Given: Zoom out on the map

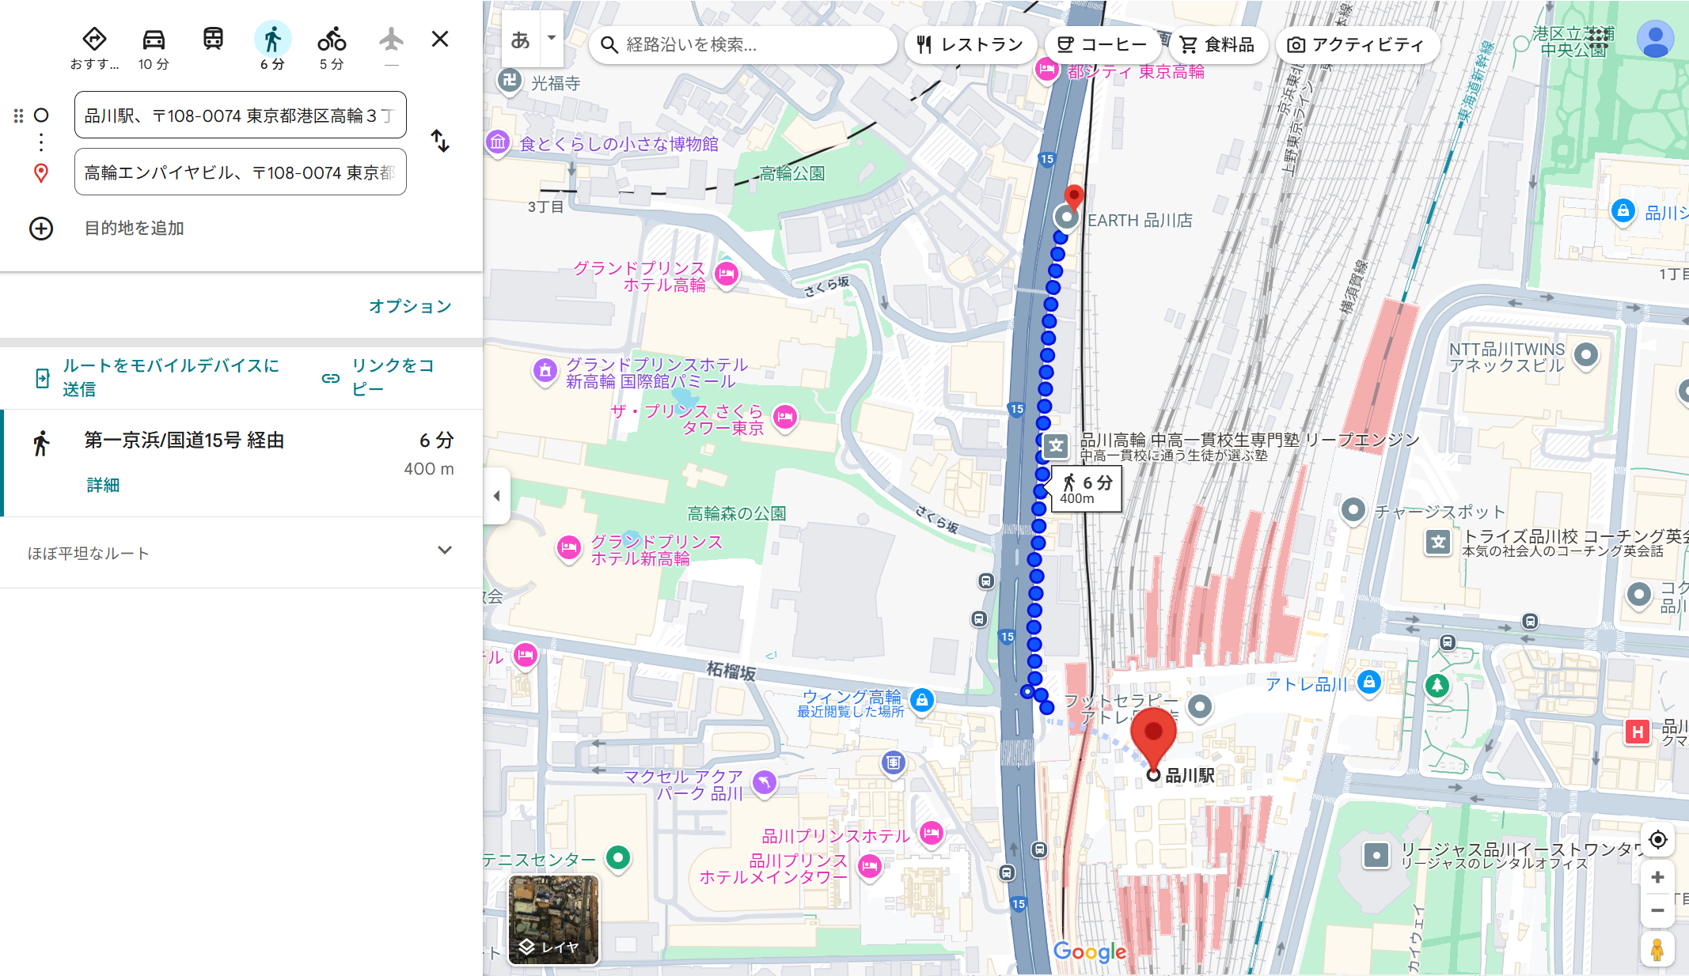Looking at the screenshot, I should pos(1657,910).
